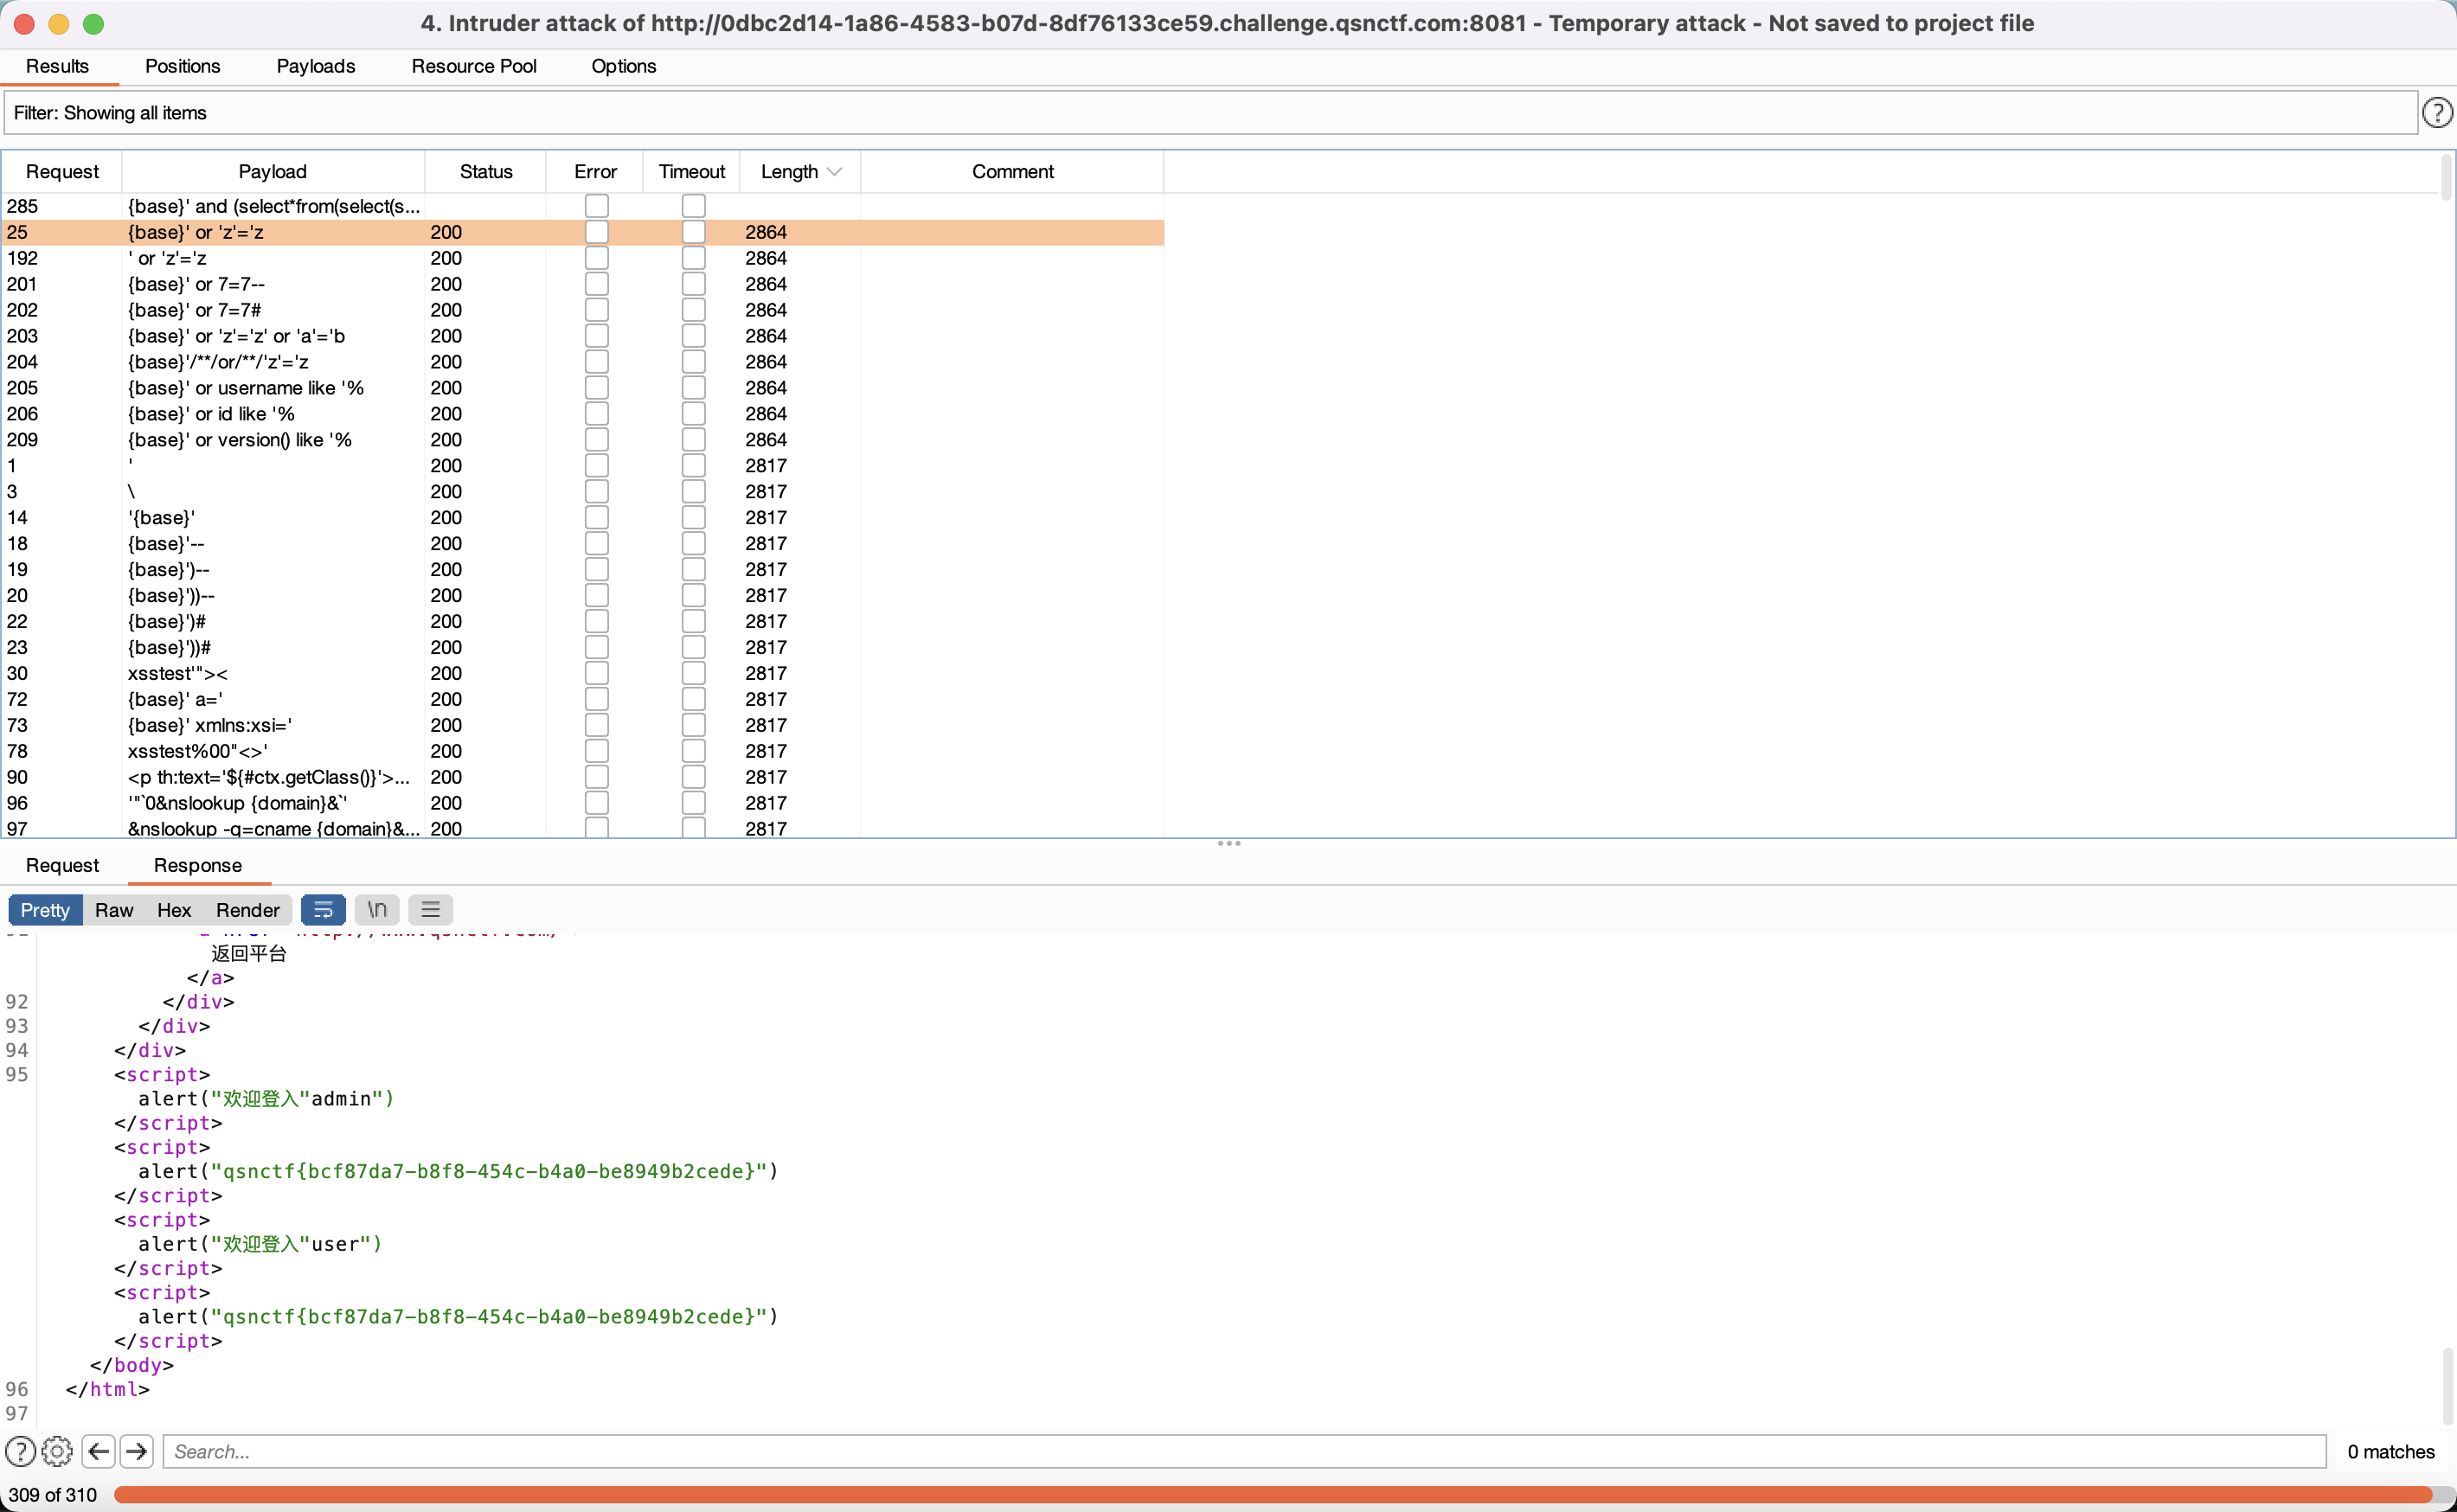Open search help icon near the search bar
This screenshot has height=1512, width=2457.
(20, 1451)
